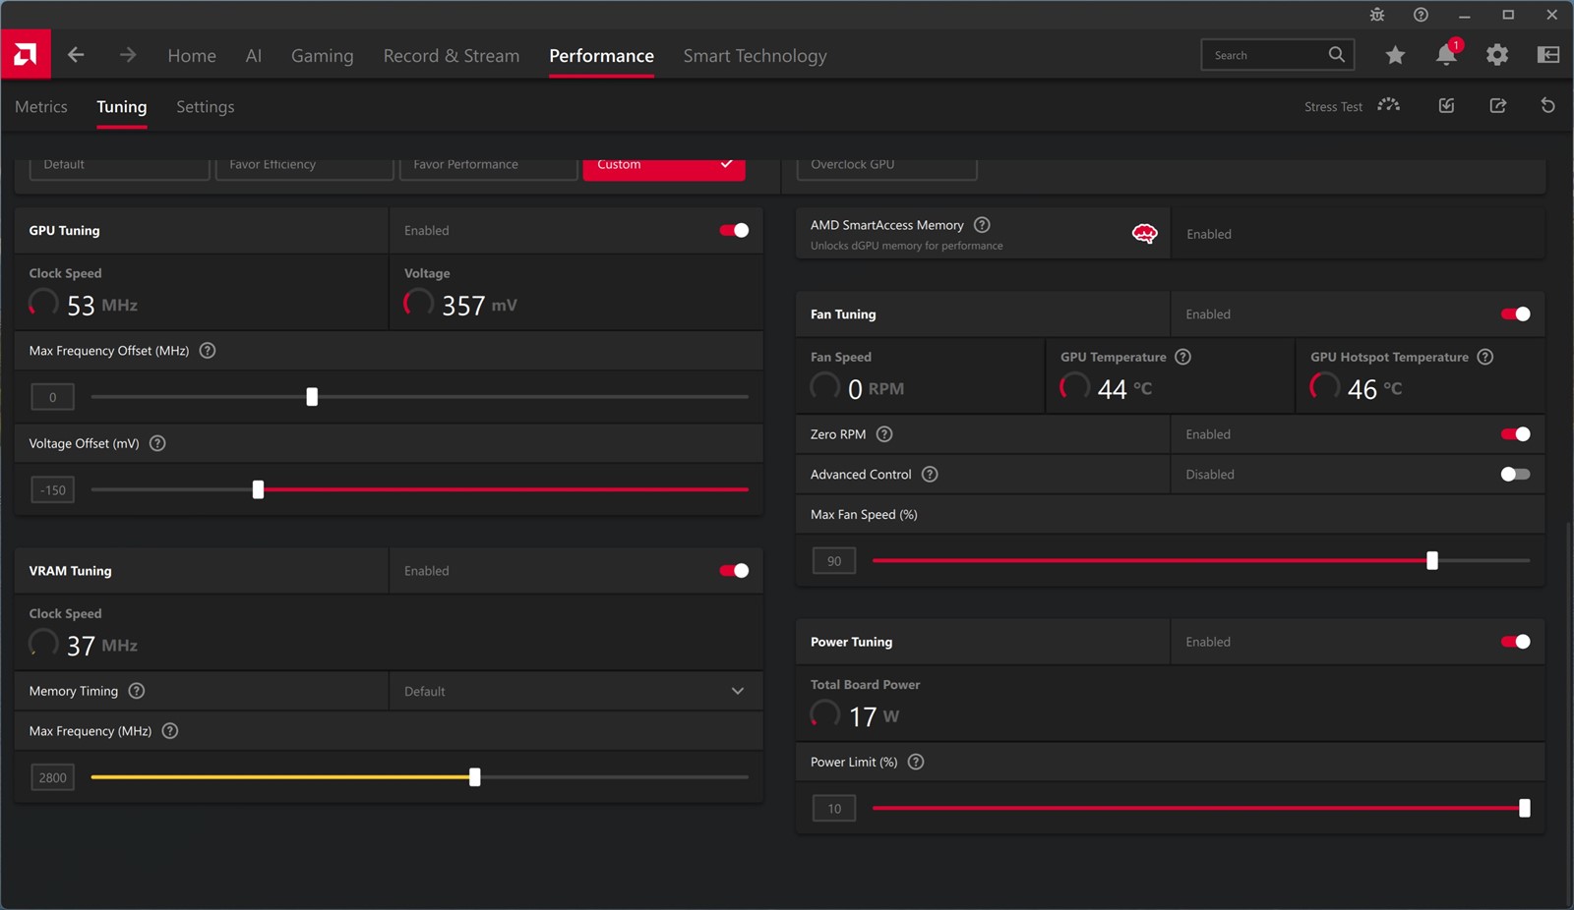Click the VRAM Max Frequency value box
The height and width of the screenshot is (910, 1574).
53,777
